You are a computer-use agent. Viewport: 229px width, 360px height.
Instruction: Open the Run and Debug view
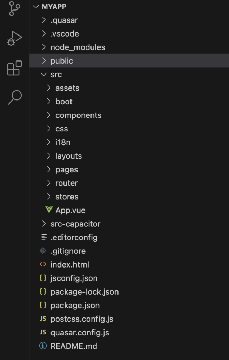pos(14,38)
